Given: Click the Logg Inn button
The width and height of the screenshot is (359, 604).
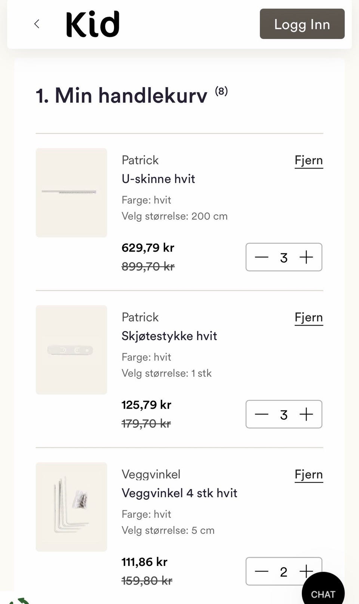Looking at the screenshot, I should pos(302,24).
